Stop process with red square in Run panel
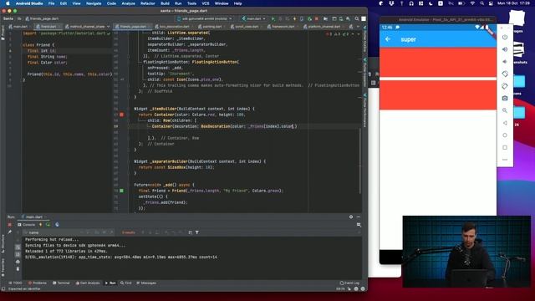This screenshot has height=301, width=535. coord(9,225)
